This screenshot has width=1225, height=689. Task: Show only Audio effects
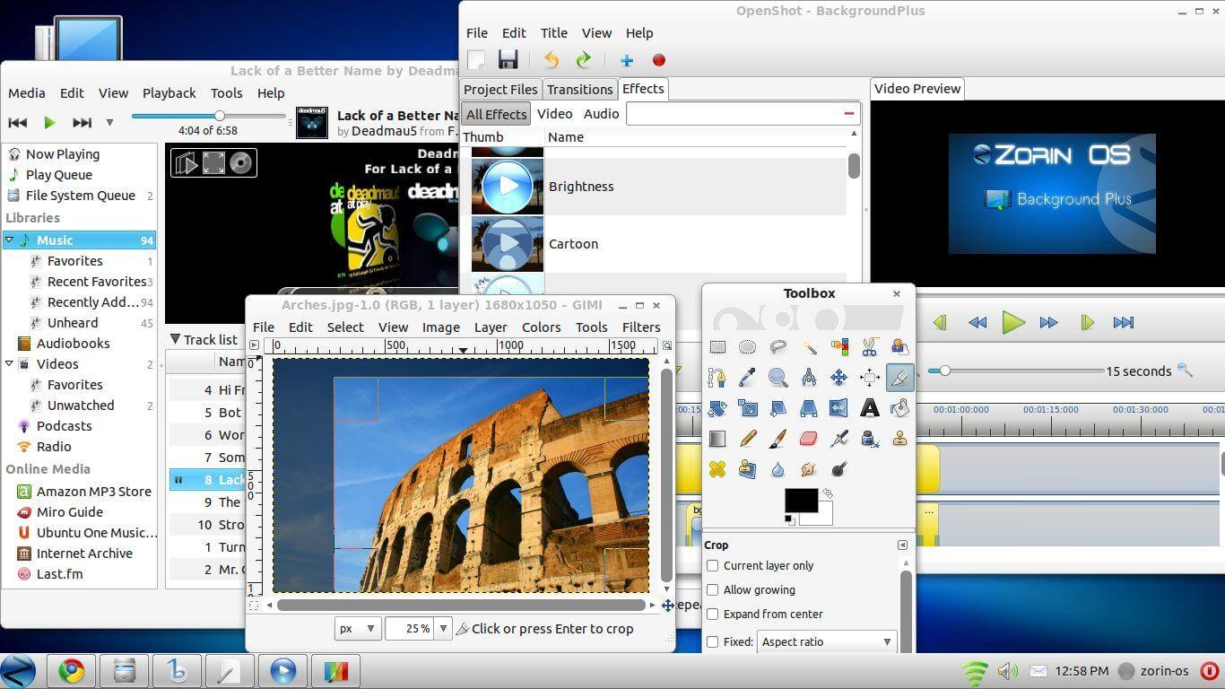[601, 114]
